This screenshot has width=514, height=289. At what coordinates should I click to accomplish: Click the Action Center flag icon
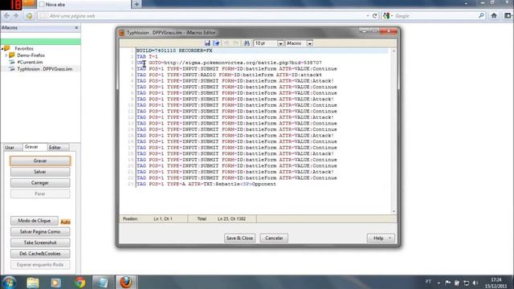point(448,283)
